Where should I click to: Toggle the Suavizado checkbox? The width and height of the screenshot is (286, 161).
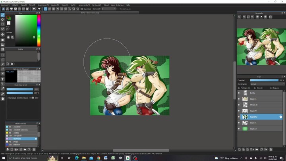pos(82,9)
